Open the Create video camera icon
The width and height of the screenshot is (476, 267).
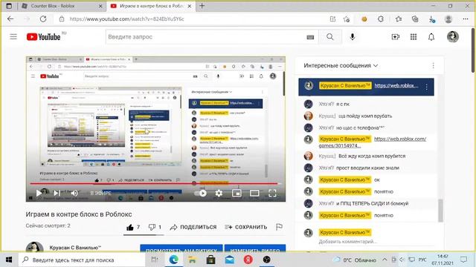[x=395, y=37]
